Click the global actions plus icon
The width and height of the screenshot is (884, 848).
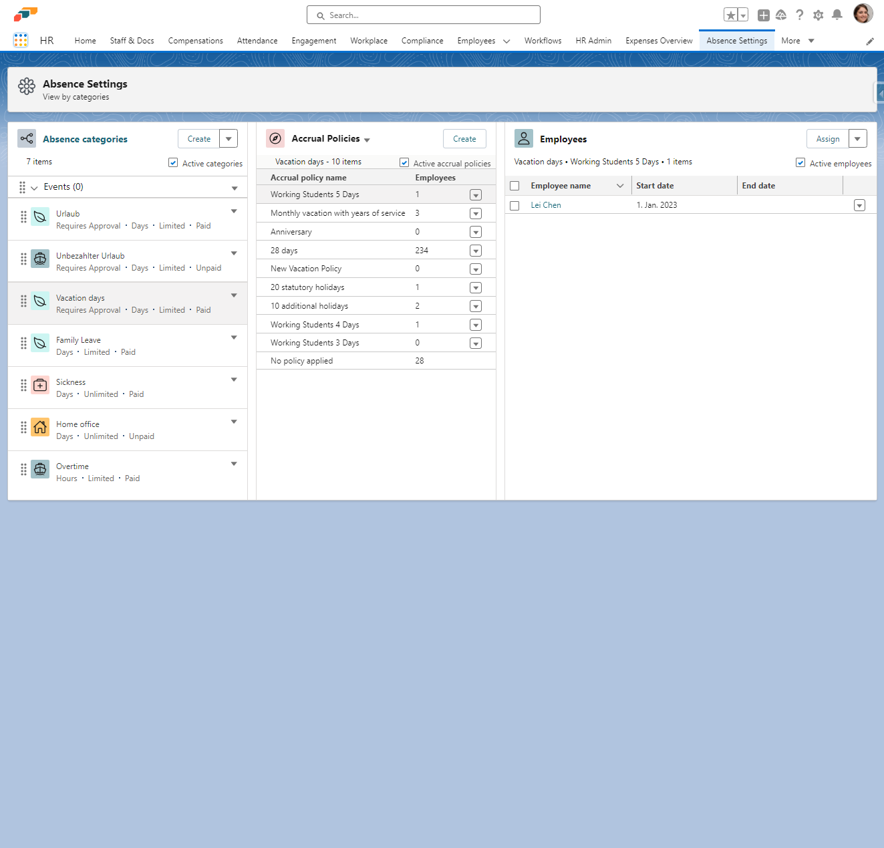pyautogui.click(x=763, y=15)
